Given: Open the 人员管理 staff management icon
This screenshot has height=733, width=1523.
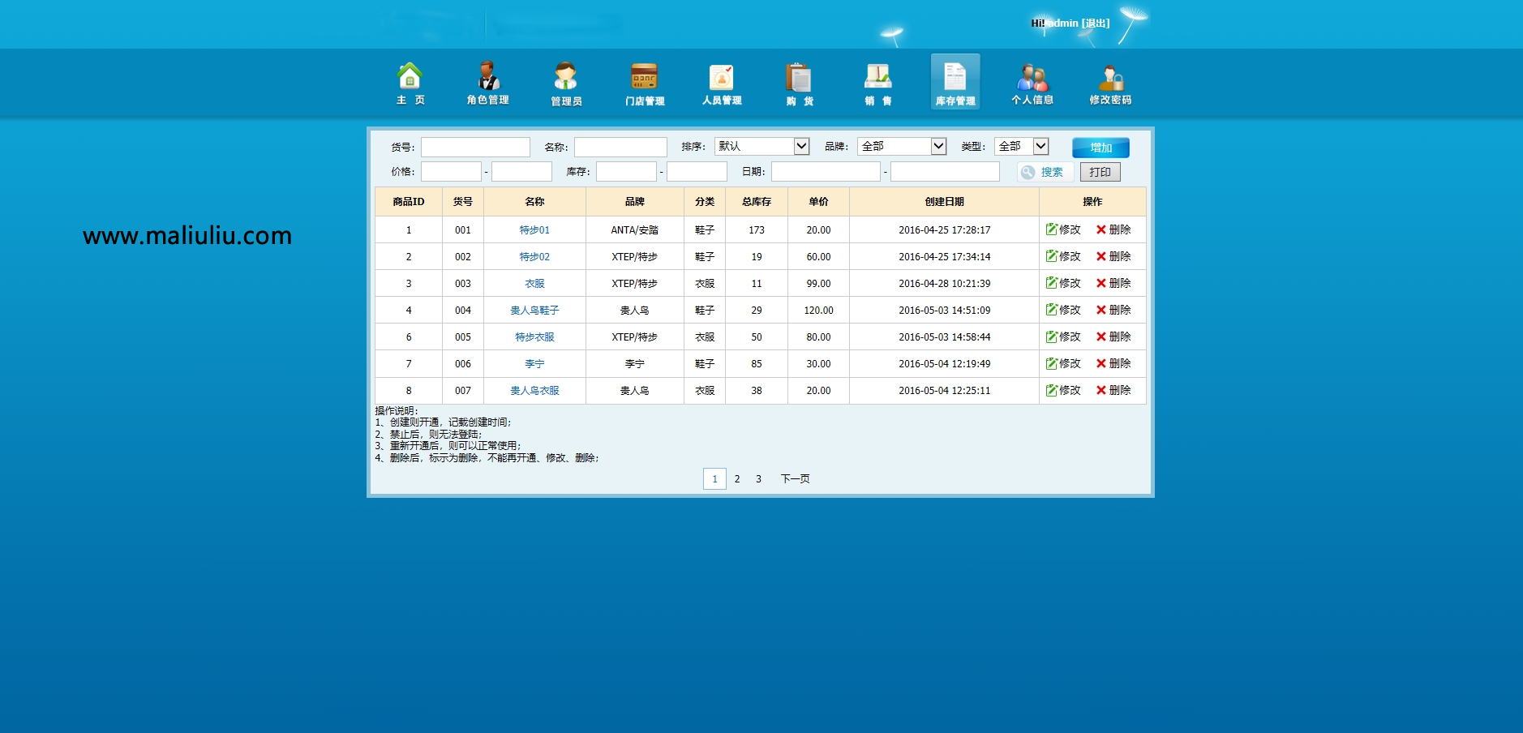Looking at the screenshot, I should click(723, 81).
